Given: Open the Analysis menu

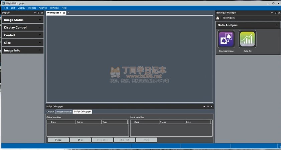Looking at the screenshot, I should pyautogui.click(x=43, y=8).
